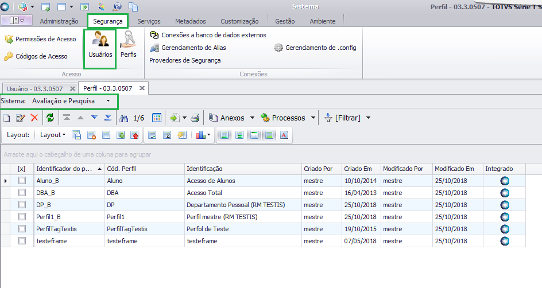Click the Criado Em column header
Image resolution: width=542 pixels, height=288 pixels.
pos(361,169)
